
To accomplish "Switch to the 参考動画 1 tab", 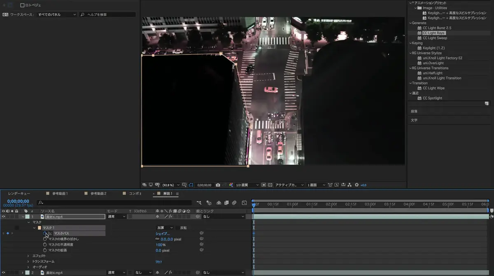I will click(x=60, y=194).
